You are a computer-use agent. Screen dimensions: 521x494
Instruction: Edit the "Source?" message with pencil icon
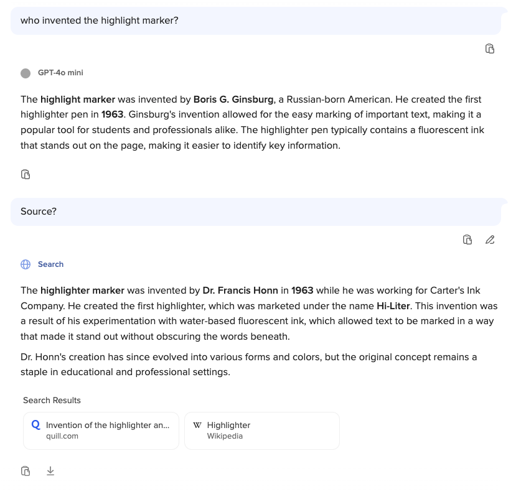click(490, 240)
